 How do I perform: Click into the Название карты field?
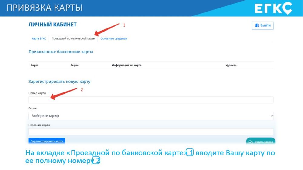[x=151, y=132]
